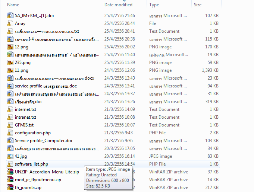
Task: Select the UNZIP_Accordion_Menu_Lite.zip name
Action: [x=47, y=172]
